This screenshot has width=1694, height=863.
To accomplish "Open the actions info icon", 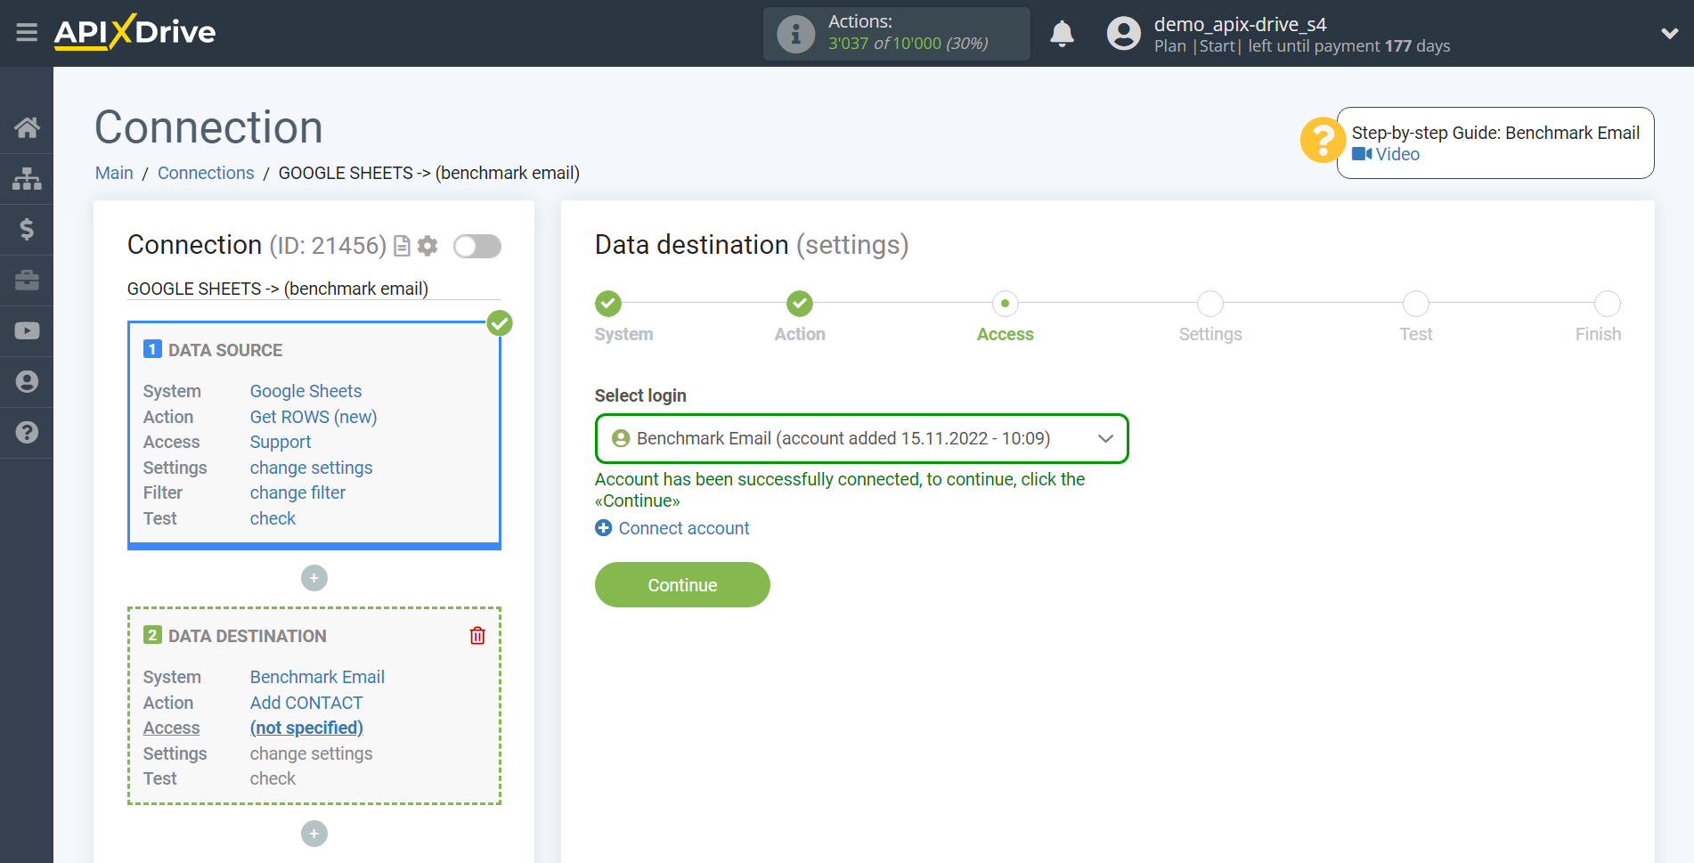I will pos(795,34).
